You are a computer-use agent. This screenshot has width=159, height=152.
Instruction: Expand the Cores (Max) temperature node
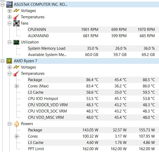click(x=17, y=86)
